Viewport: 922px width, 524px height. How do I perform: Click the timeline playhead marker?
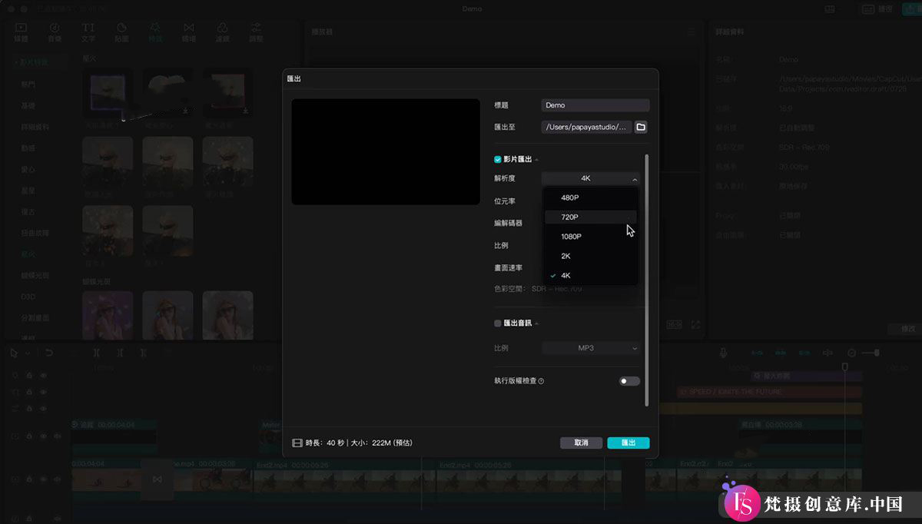click(845, 366)
